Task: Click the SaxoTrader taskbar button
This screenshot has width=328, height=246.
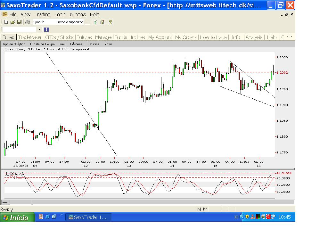Action: pos(88,217)
